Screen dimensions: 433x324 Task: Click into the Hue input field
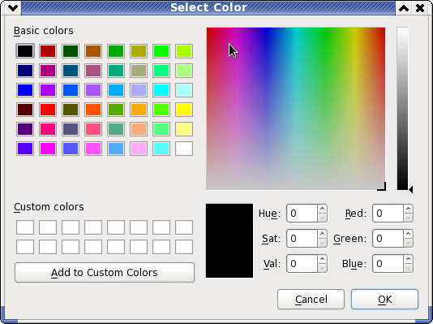[x=302, y=213]
